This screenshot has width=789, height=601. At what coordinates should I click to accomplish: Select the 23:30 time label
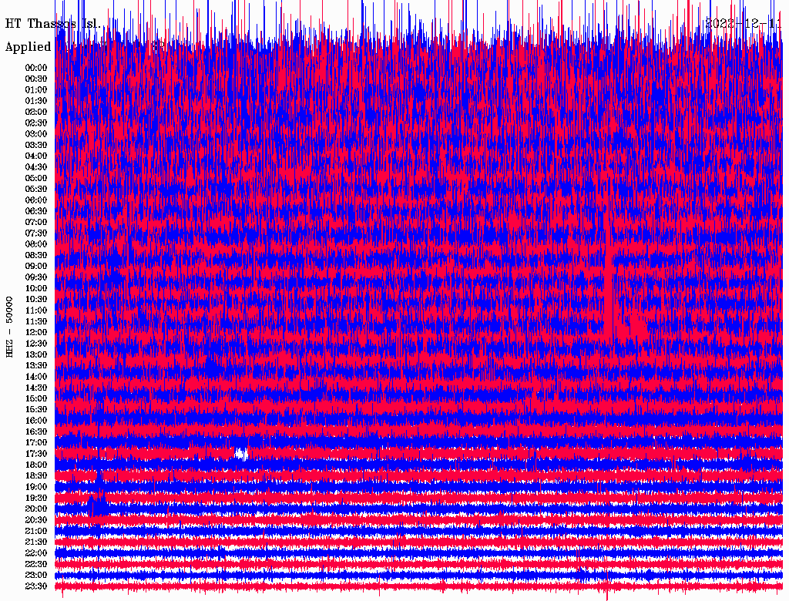tap(36, 586)
